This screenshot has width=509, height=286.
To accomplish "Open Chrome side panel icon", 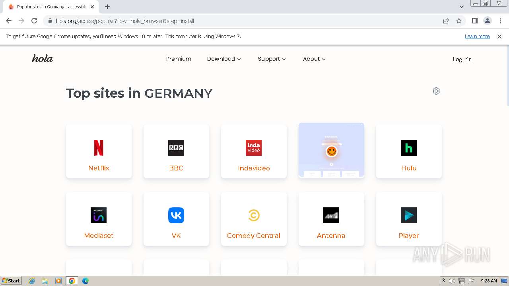I will (x=474, y=21).
